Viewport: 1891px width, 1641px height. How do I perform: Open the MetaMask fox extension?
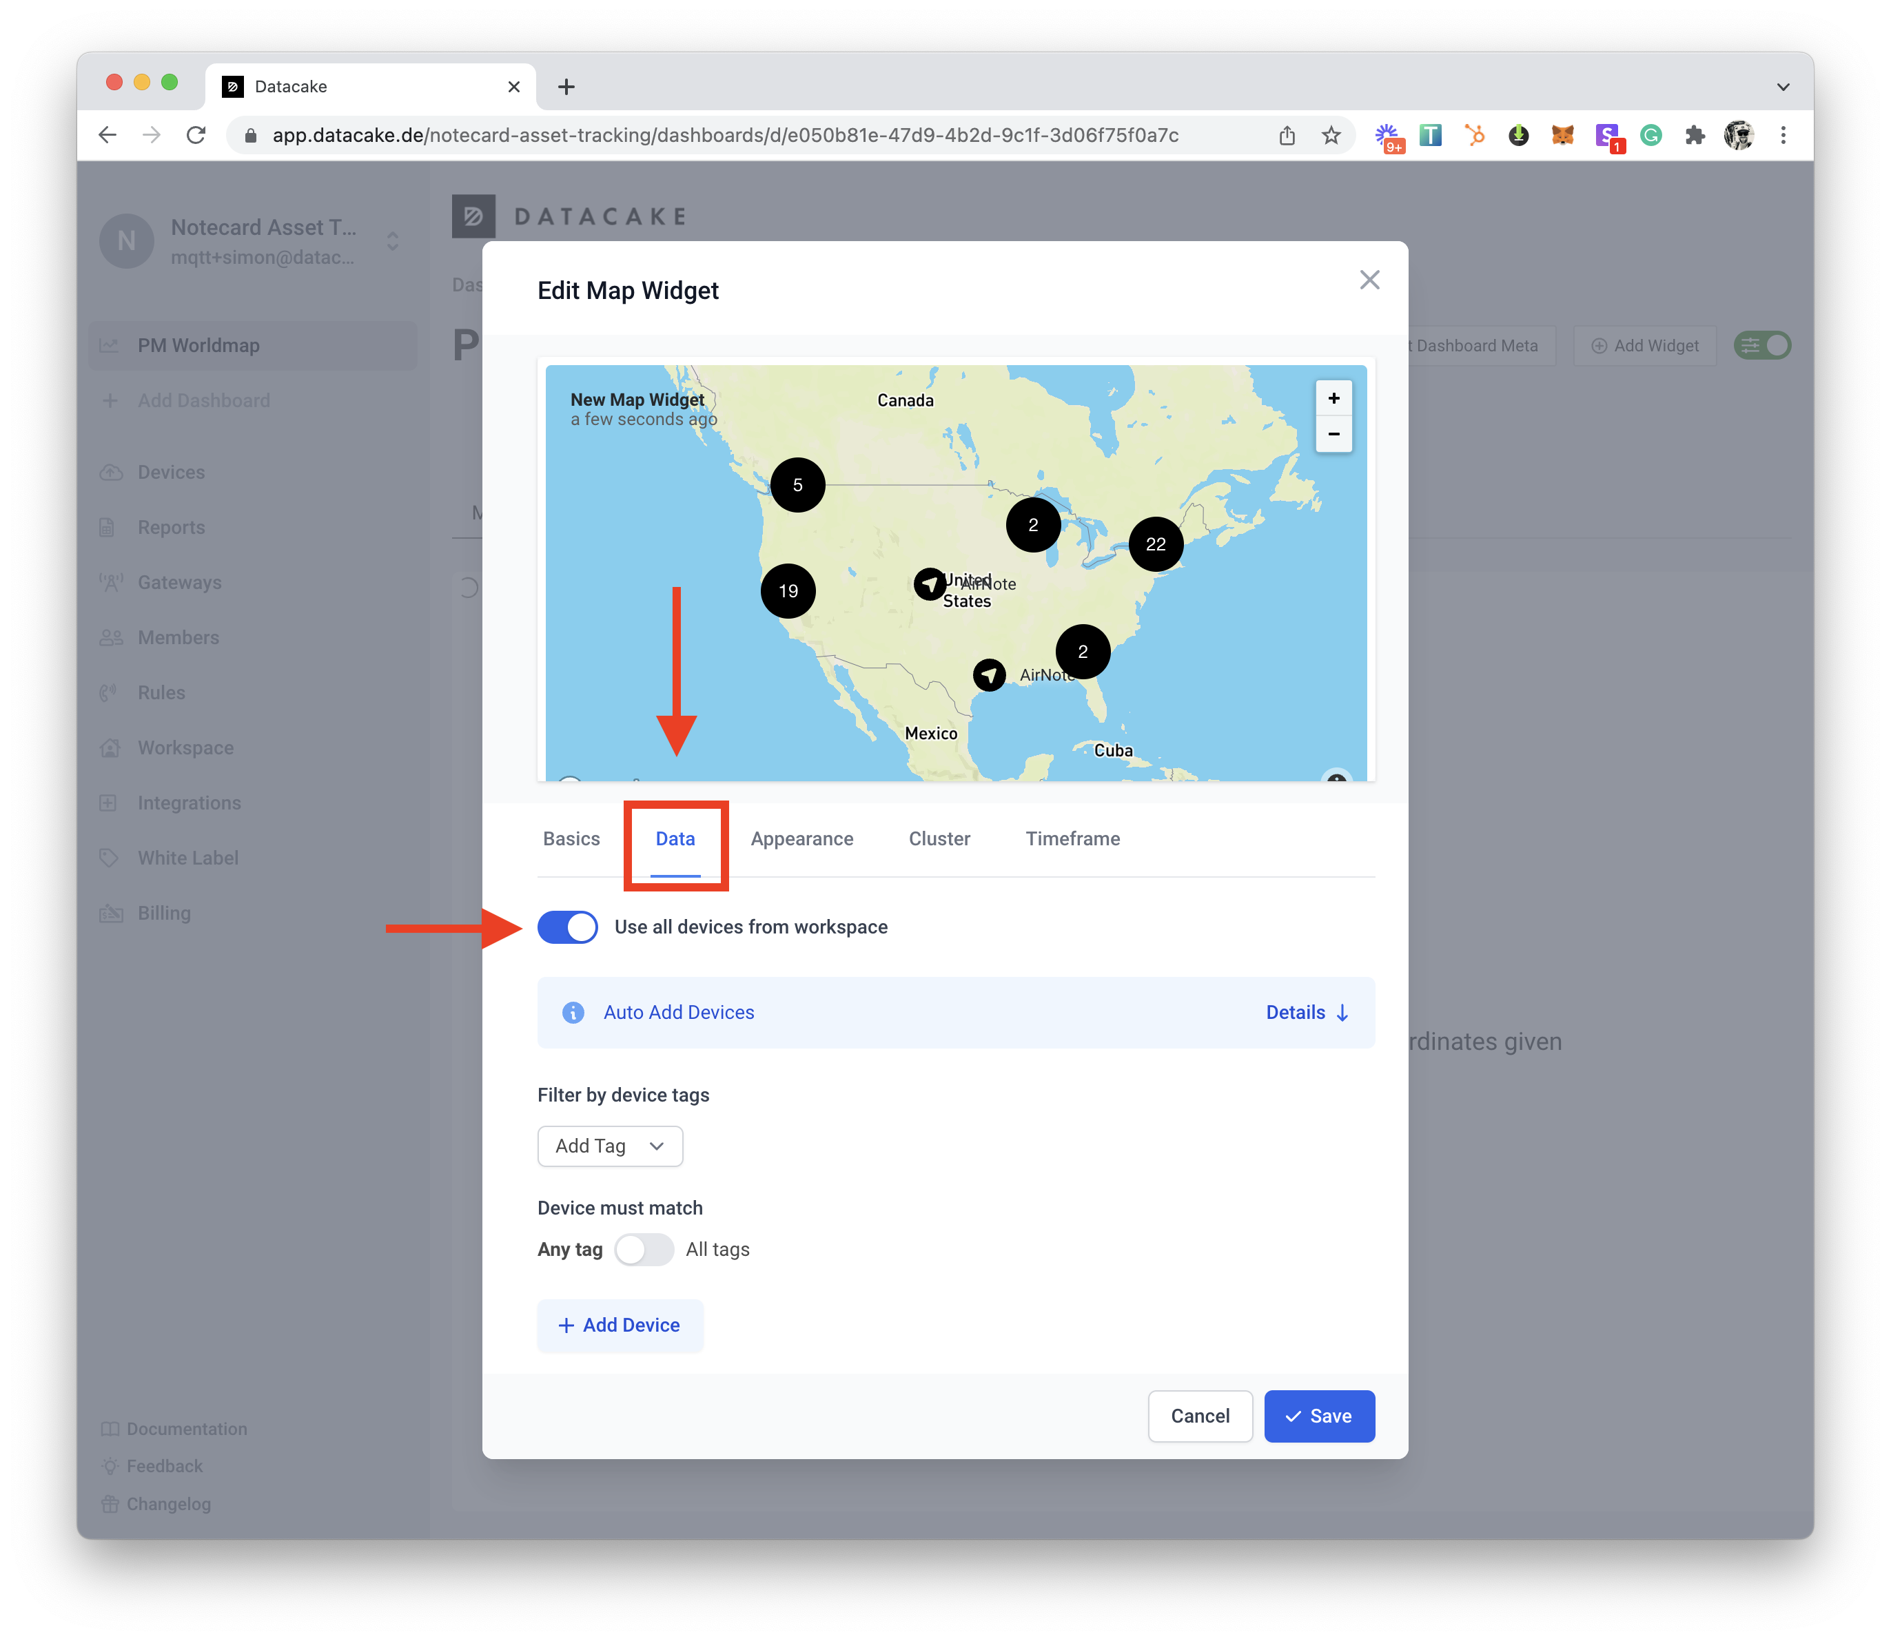pyautogui.click(x=1562, y=136)
